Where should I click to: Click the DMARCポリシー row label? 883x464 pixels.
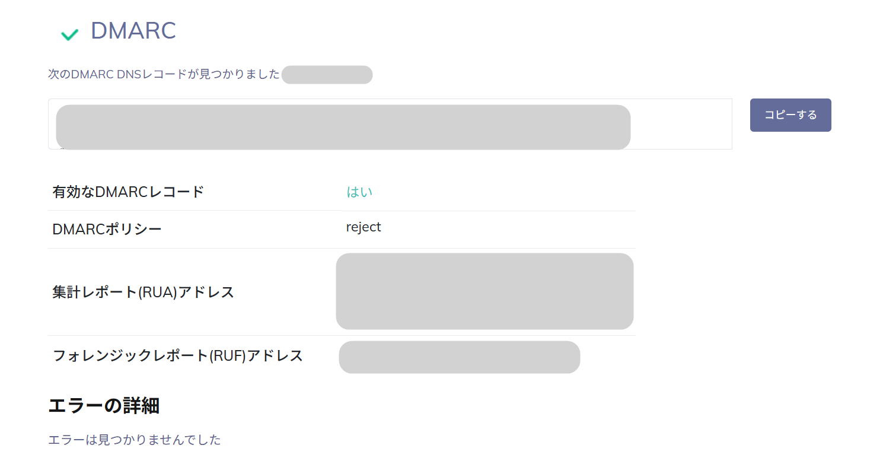tap(107, 229)
